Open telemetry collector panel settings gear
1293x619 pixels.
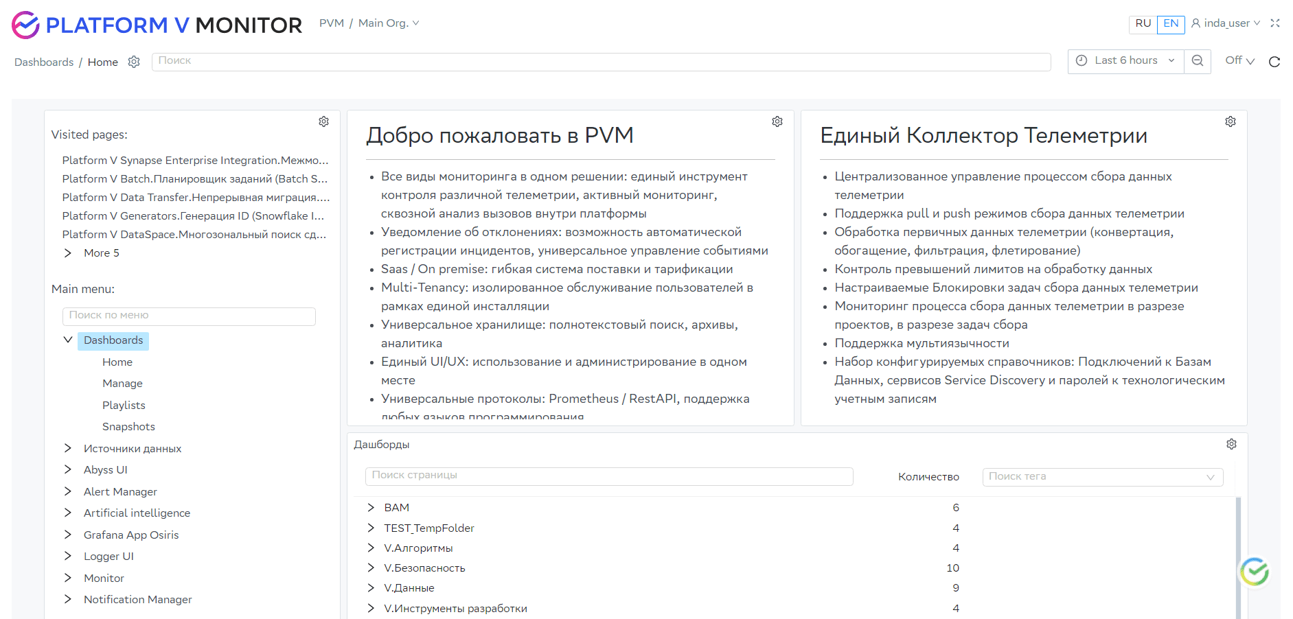coord(1231,121)
